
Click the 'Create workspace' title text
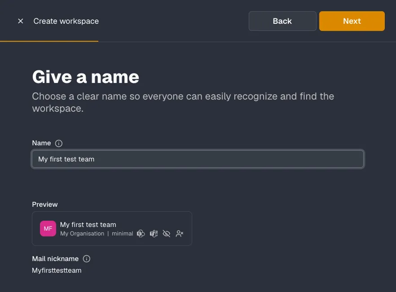(66, 21)
